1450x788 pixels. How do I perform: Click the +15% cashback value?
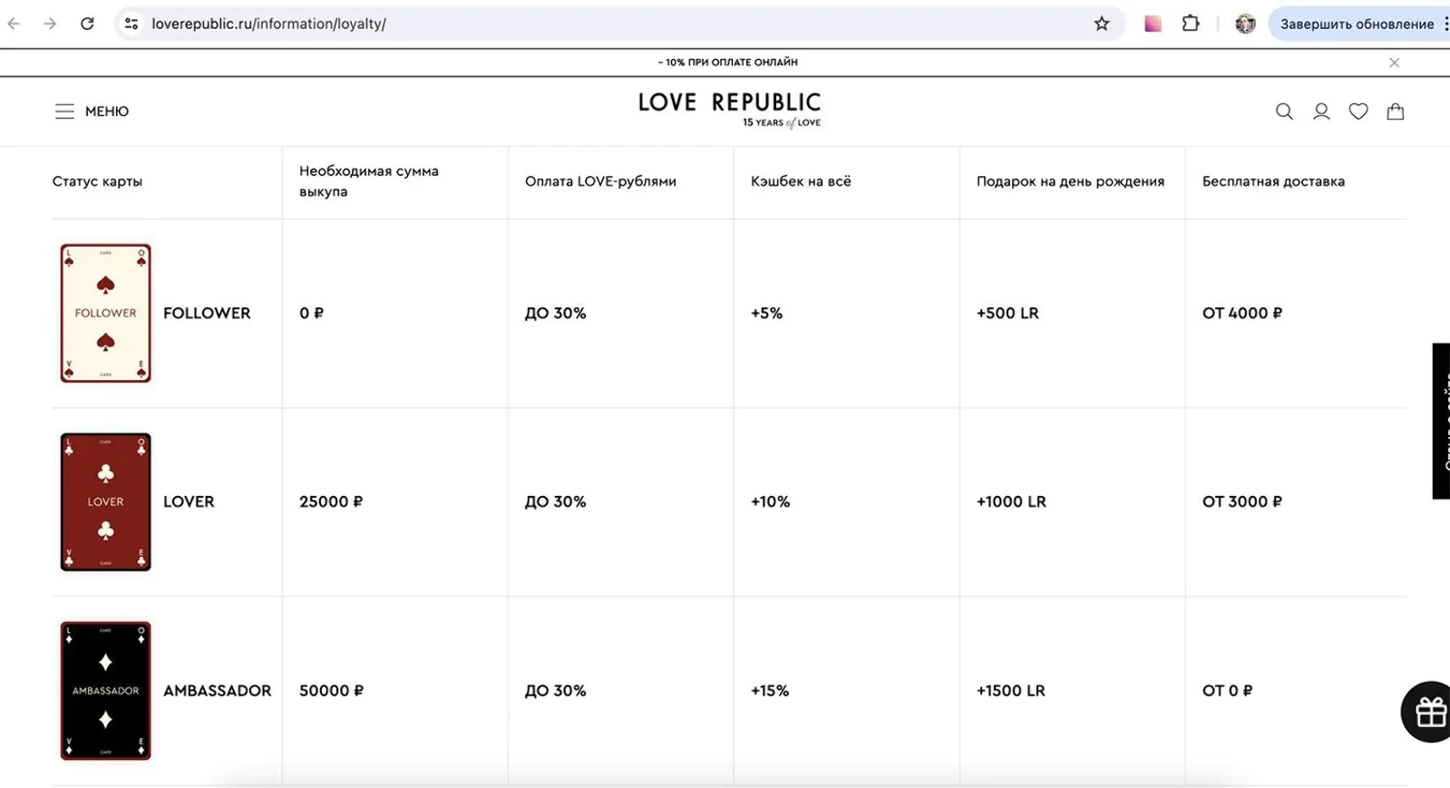click(770, 690)
